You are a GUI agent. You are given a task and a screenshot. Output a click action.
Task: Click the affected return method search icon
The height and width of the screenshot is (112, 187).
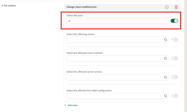[166, 58]
